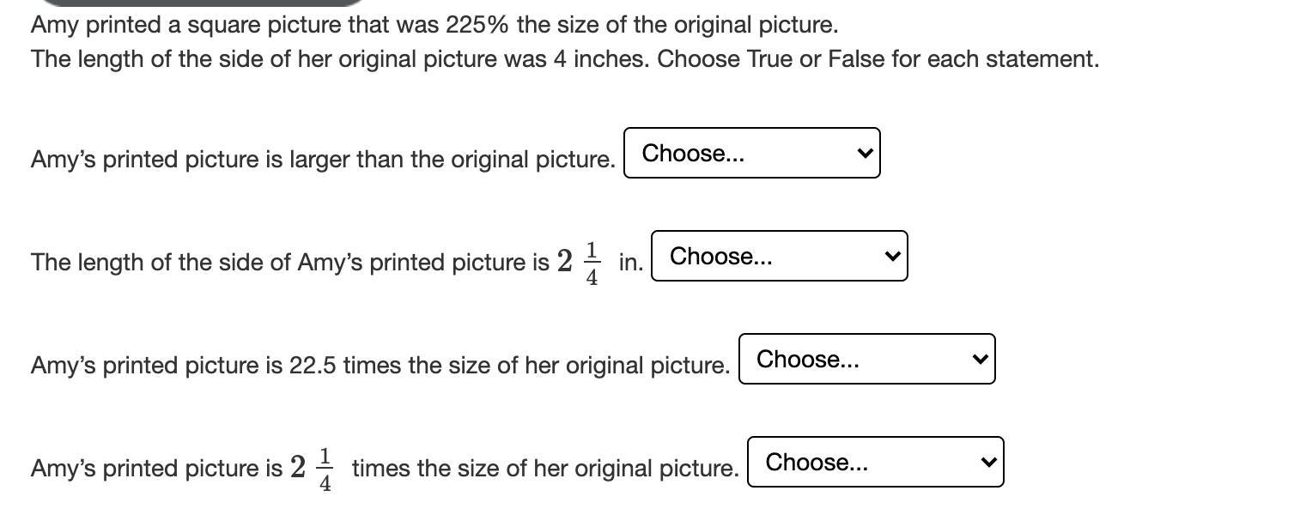Open dropdown for "larger than the original" statement

tap(751, 153)
